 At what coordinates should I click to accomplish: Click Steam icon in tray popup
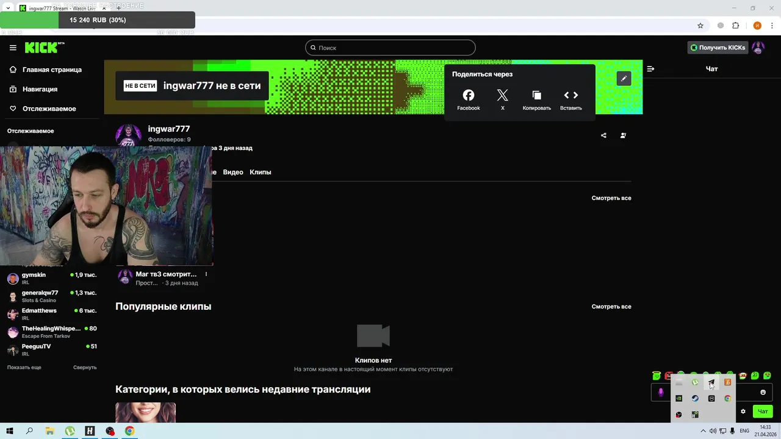point(695,398)
